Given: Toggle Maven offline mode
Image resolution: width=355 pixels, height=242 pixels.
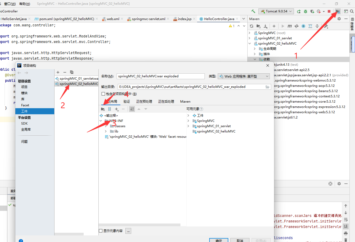Looking at the screenshot, I should (297, 26).
